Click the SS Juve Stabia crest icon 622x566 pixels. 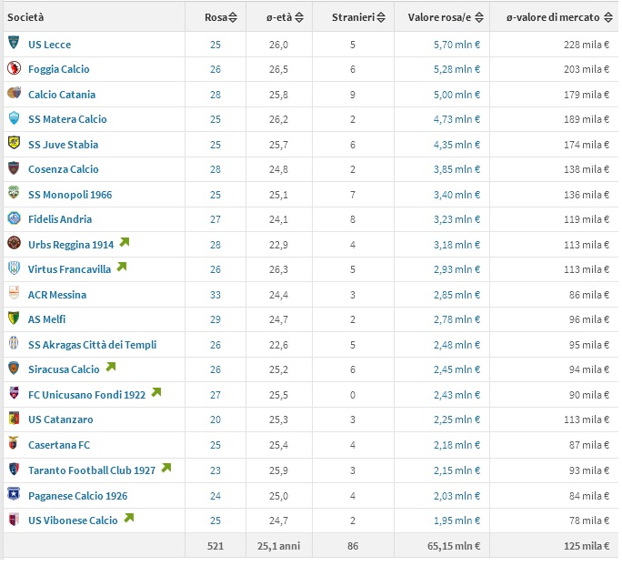point(14,143)
